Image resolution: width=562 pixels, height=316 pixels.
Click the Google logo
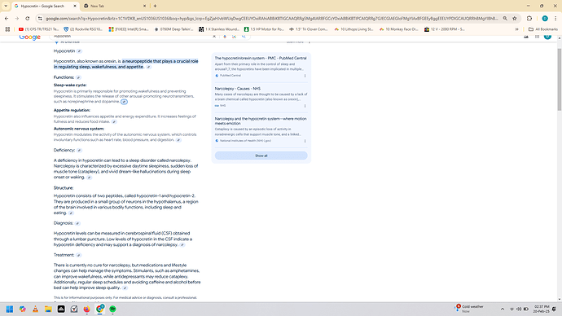tap(30, 37)
